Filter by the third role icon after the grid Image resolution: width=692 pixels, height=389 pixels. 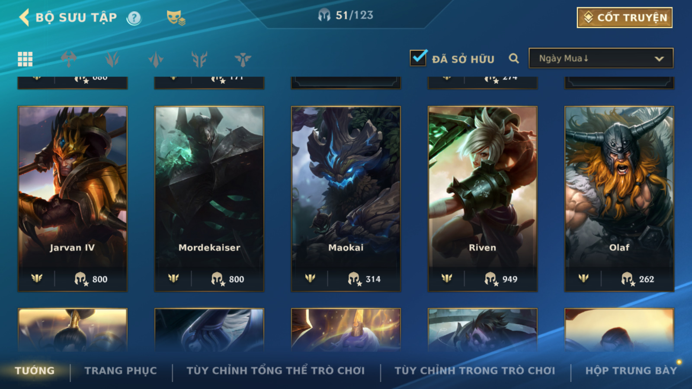pyautogui.click(x=156, y=59)
